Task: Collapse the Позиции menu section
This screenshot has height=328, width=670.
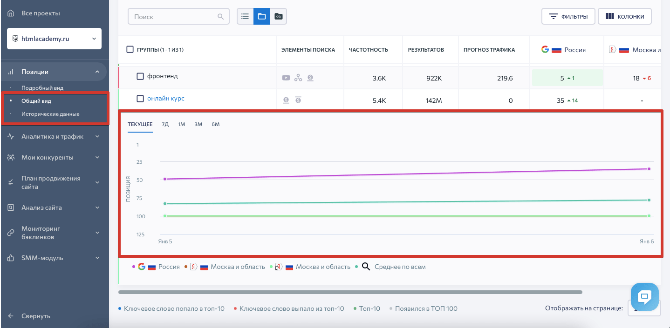Action: [97, 72]
